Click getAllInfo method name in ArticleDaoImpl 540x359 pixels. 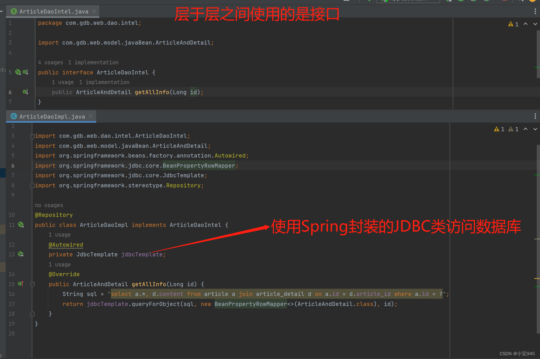pos(149,284)
